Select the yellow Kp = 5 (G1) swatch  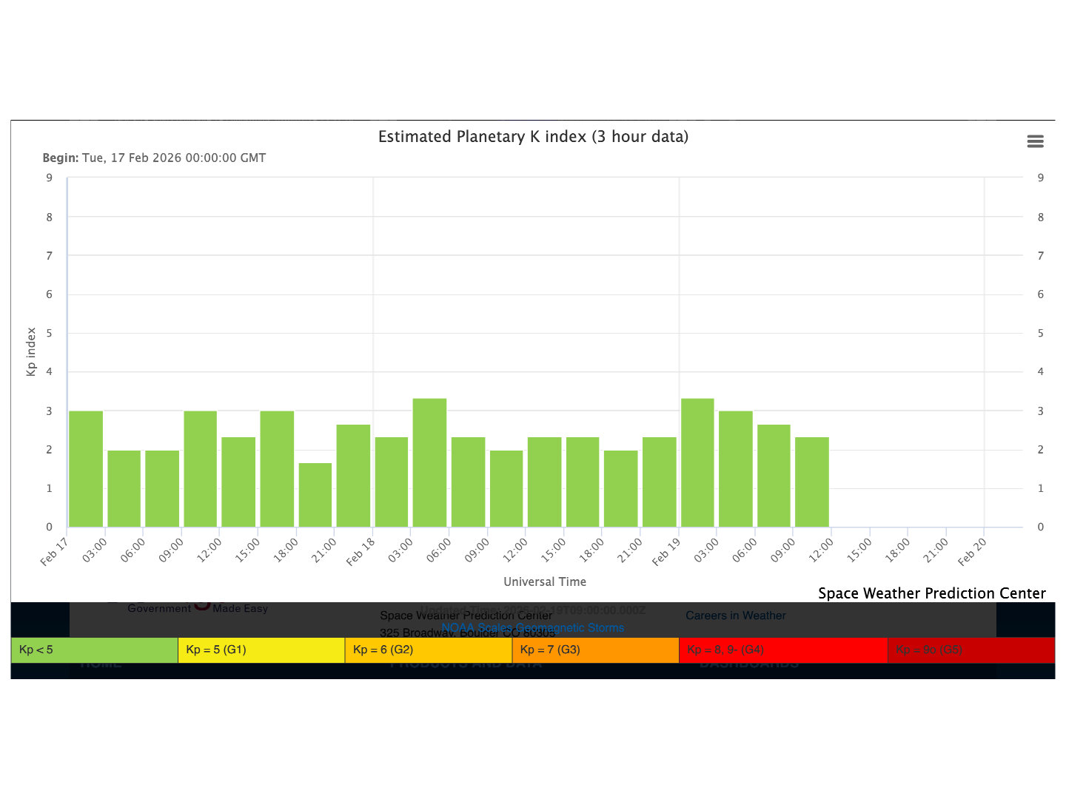261,650
